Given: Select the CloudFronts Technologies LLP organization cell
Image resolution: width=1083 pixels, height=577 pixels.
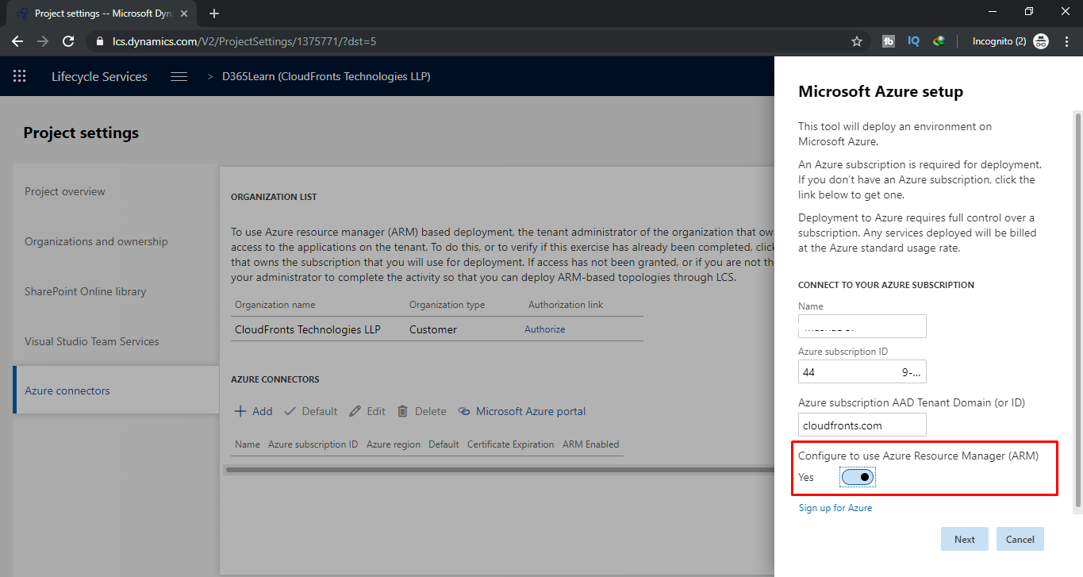Looking at the screenshot, I should coord(308,329).
